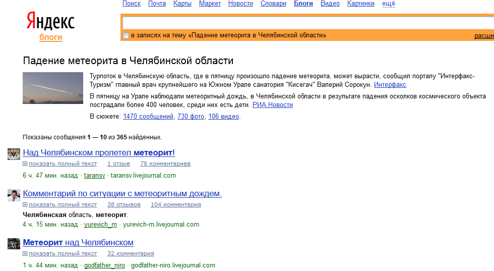Click godfather_niro's avatar icon
This screenshot has height=271, width=494.
click(14, 244)
